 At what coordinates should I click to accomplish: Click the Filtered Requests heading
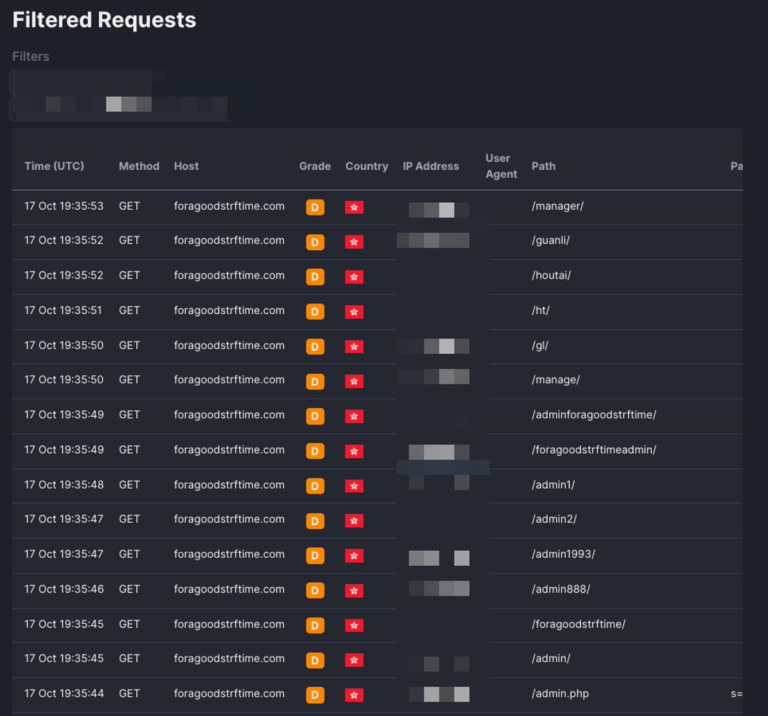[x=104, y=20]
